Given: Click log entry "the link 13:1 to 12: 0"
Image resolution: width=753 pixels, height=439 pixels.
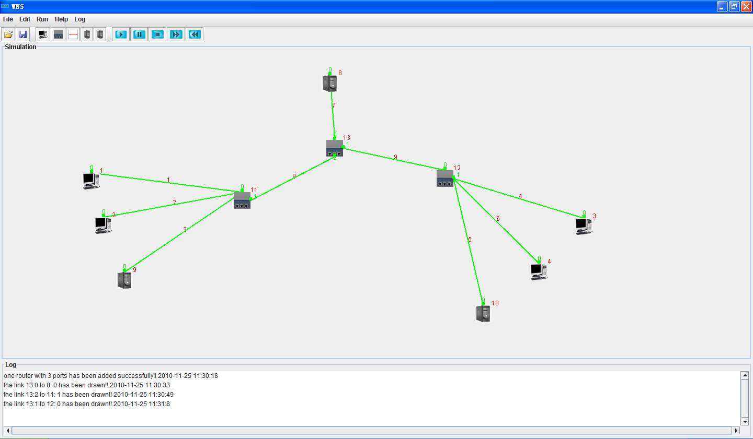Looking at the screenshot, I should (x=87, y=404).
